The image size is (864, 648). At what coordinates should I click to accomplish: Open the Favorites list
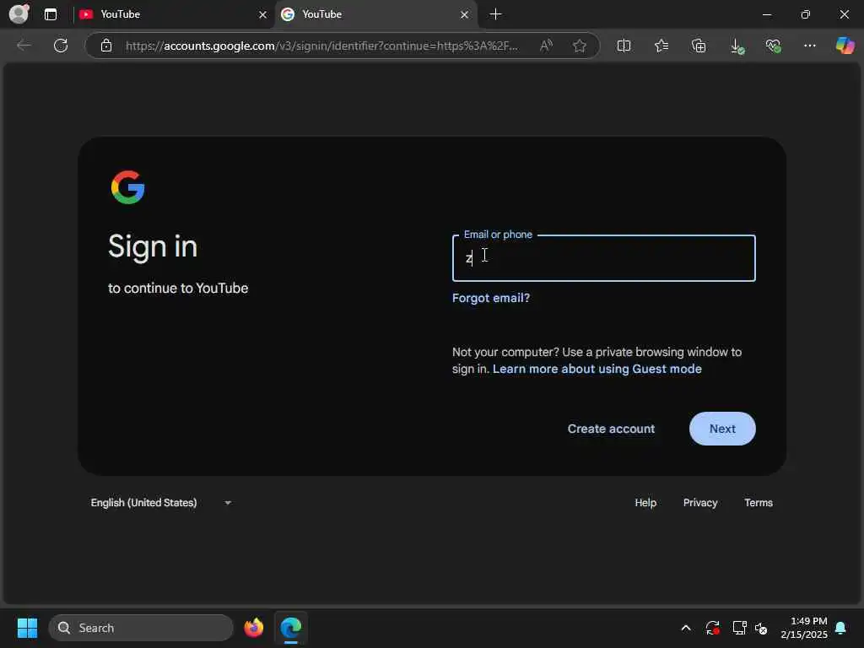point(661,46)
